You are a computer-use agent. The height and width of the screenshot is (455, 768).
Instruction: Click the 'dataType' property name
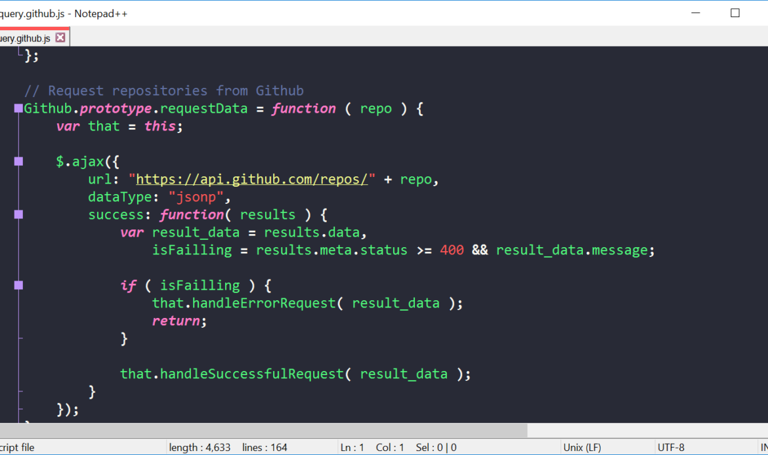[120, 197]
